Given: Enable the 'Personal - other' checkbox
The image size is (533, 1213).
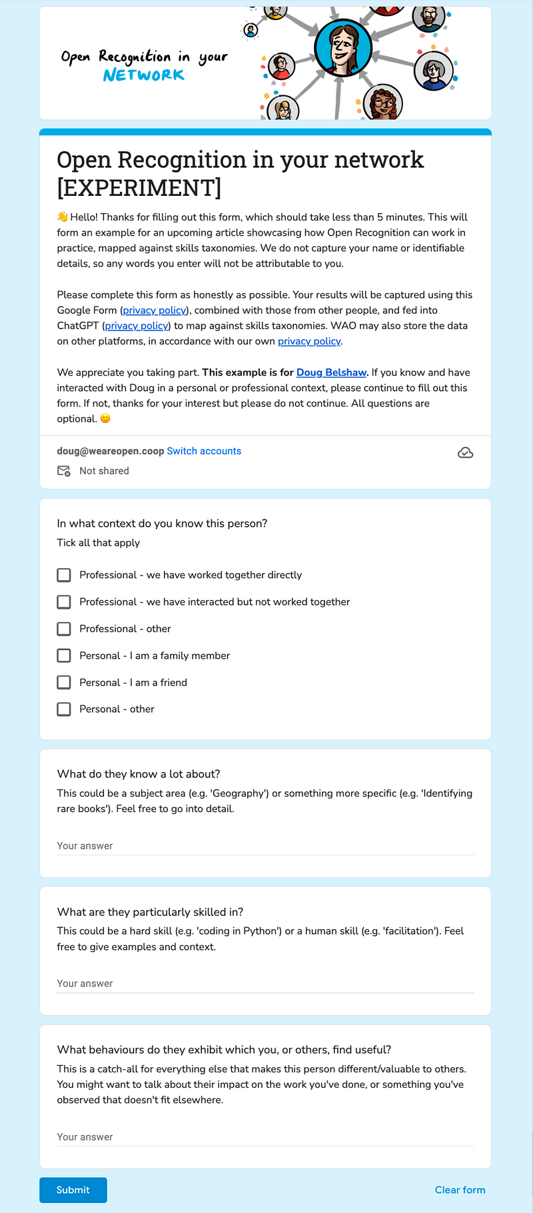Looking at the screenshot, I should [x=63, y=709].
